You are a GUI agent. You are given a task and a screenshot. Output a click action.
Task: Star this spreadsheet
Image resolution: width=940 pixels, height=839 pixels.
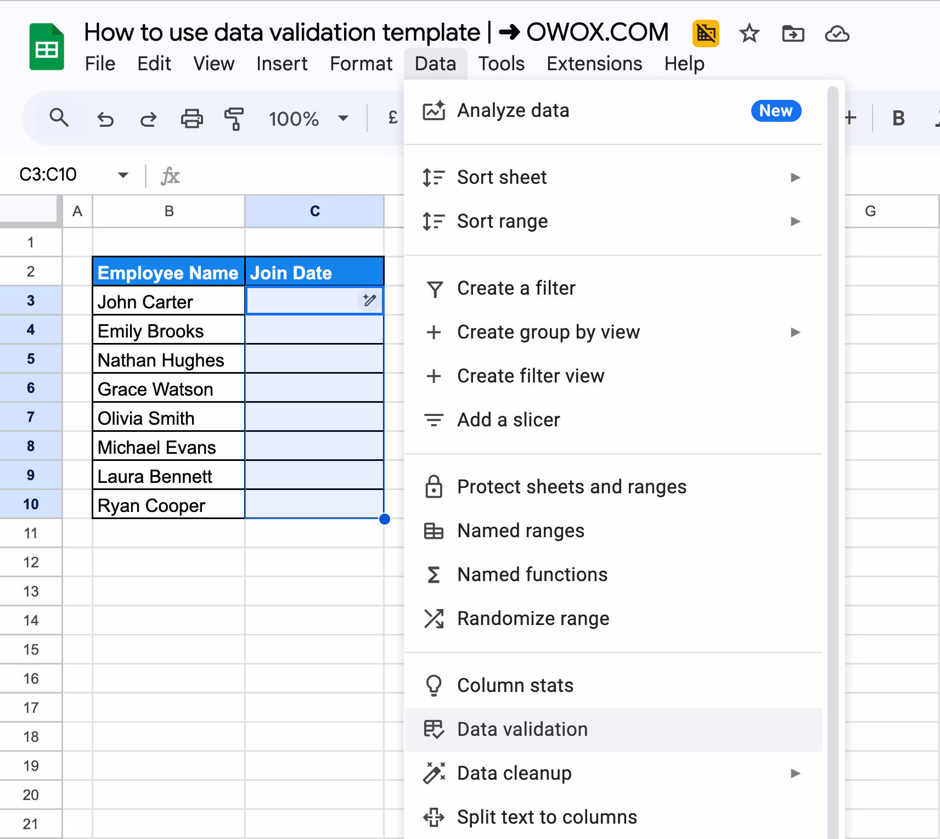point(749,34)
